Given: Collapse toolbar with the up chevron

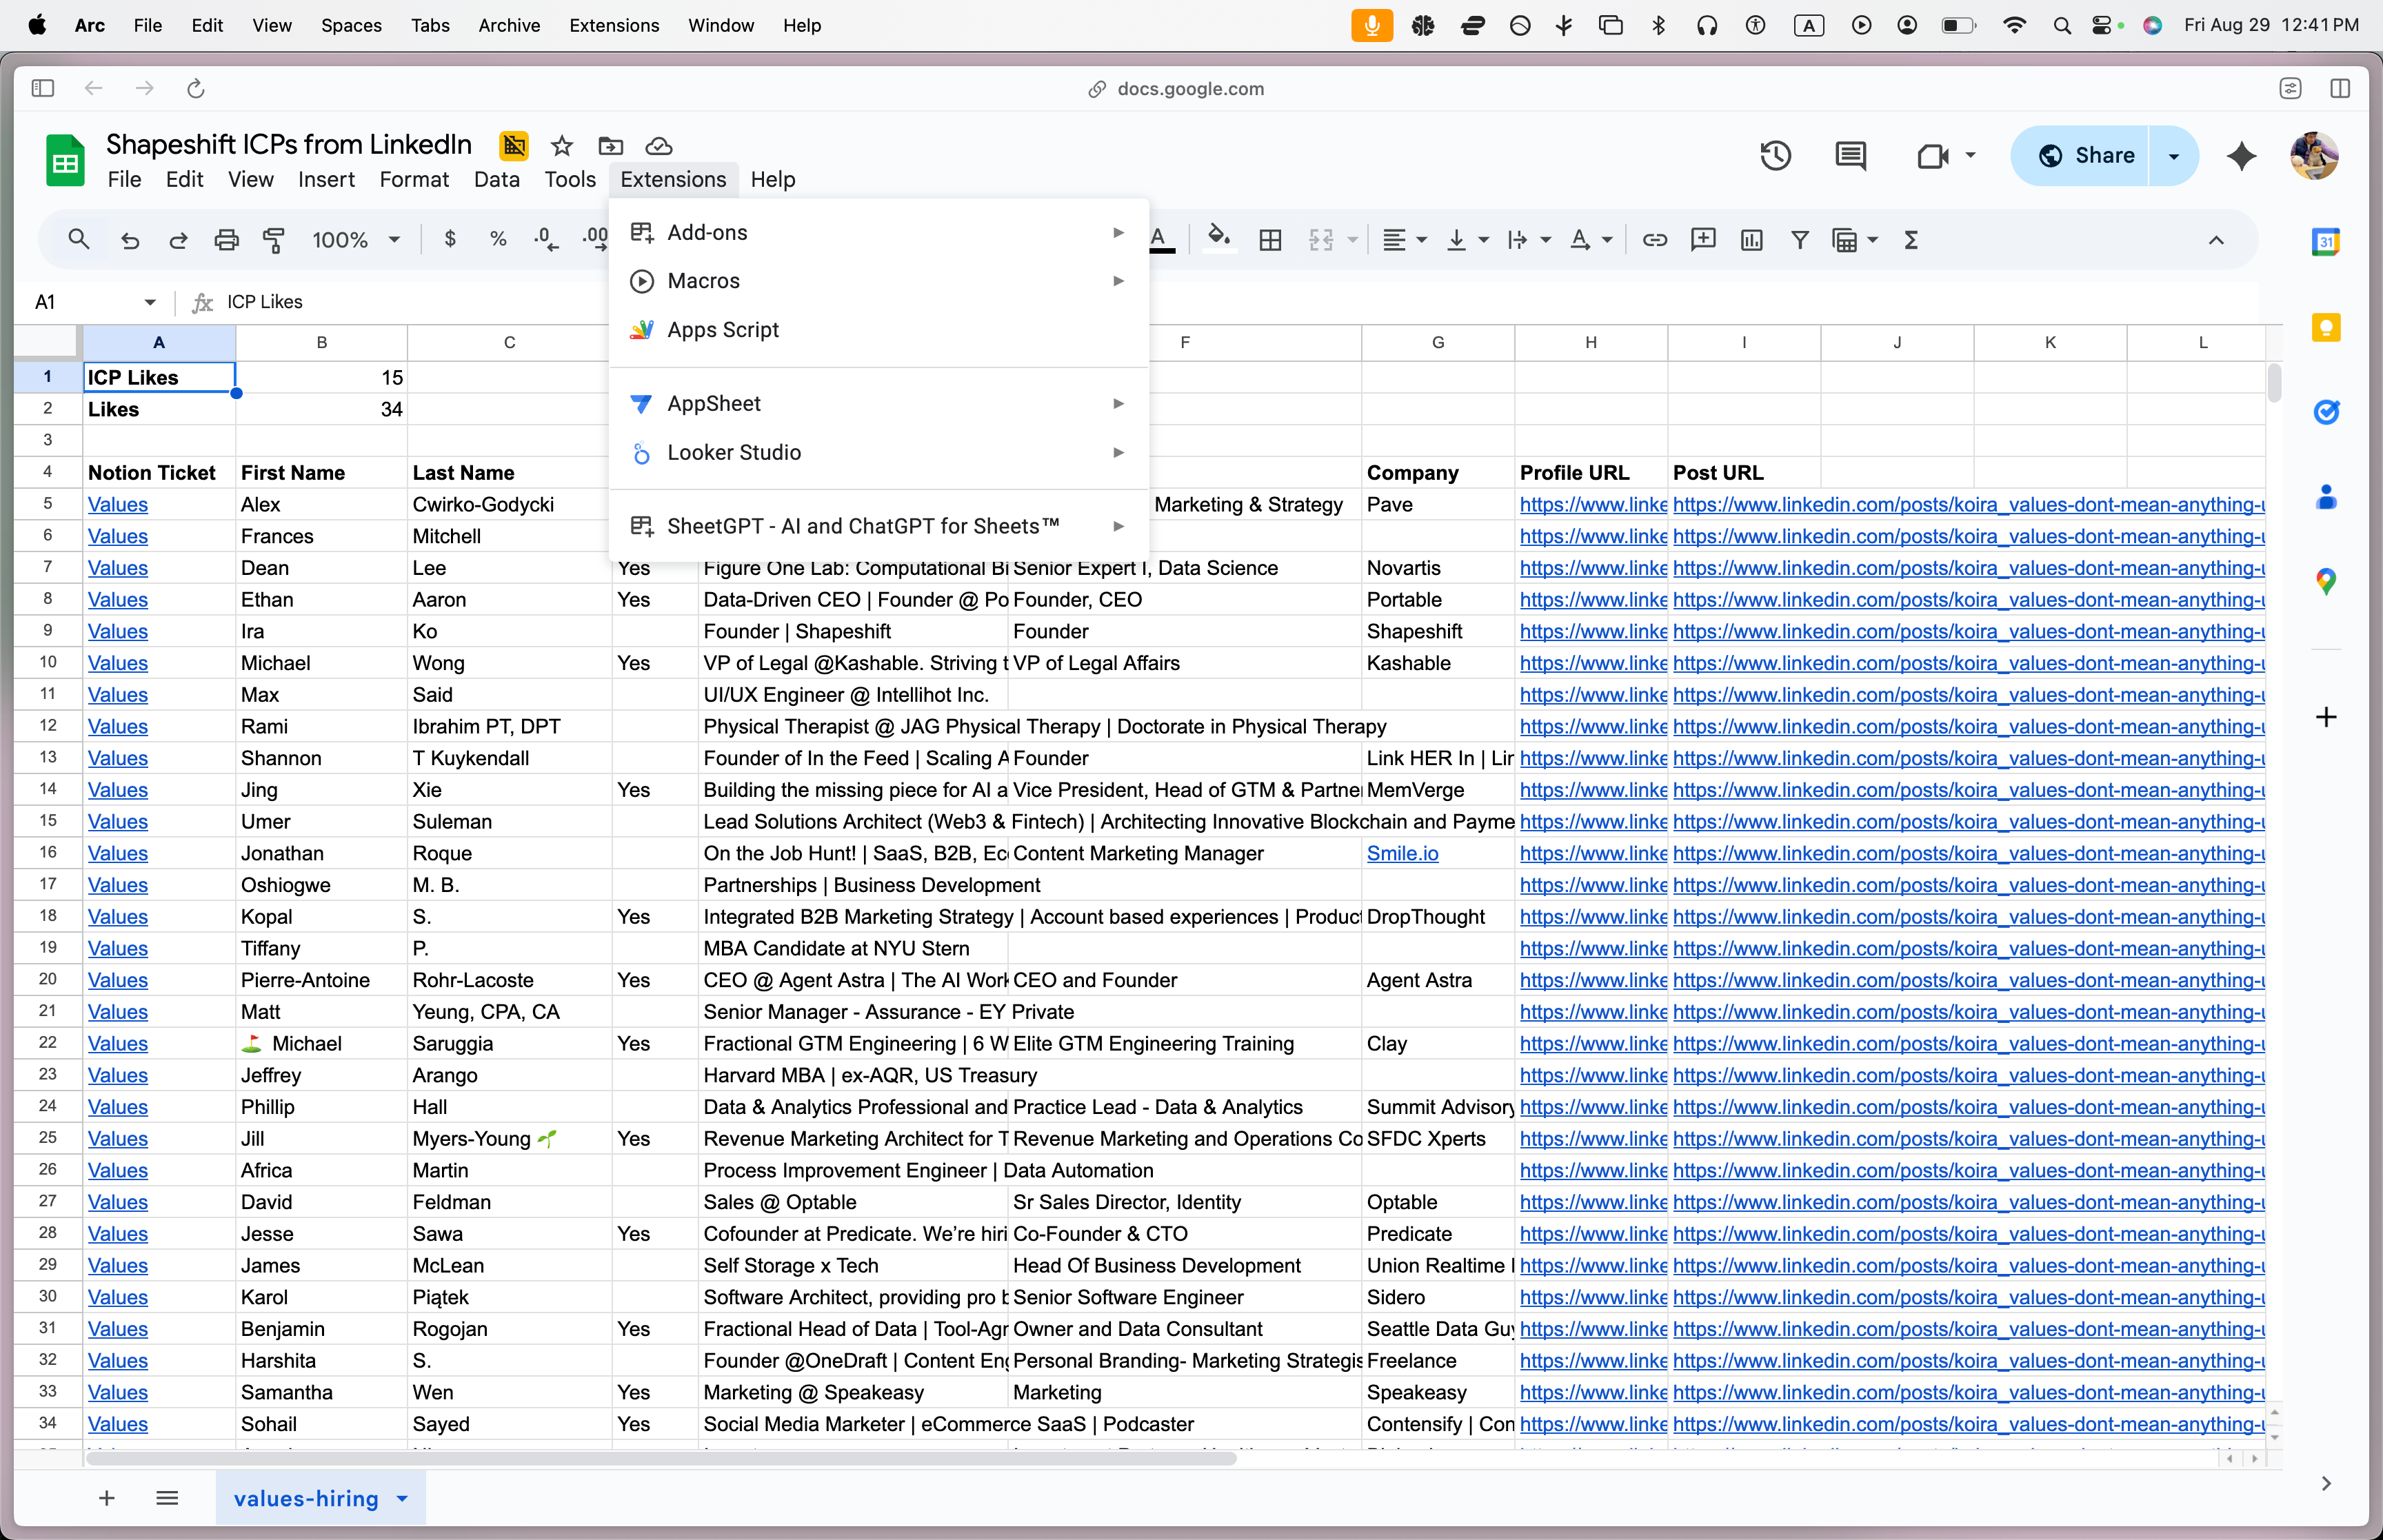Looking at the screenshot, I should coord(2216,240).
